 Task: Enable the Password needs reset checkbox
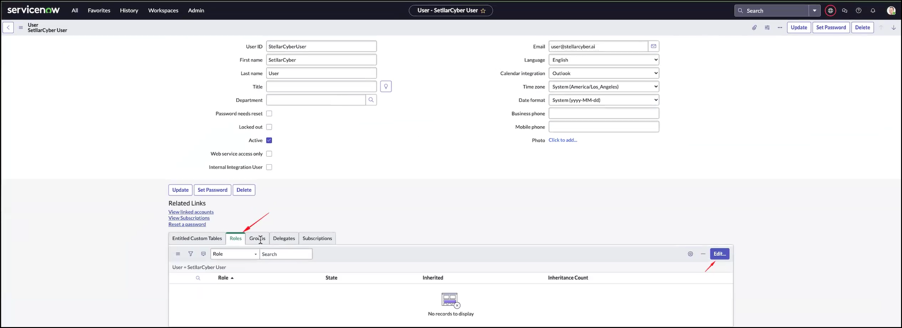pyautogui.click(x=269, y=113)
